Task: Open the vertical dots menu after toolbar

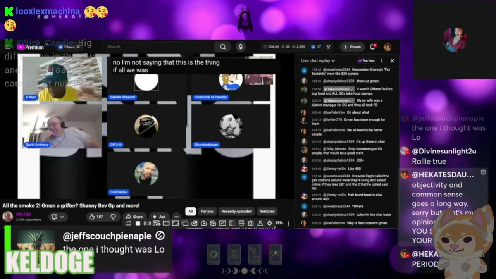Action: pyautogui.click(x=288, y=223)
